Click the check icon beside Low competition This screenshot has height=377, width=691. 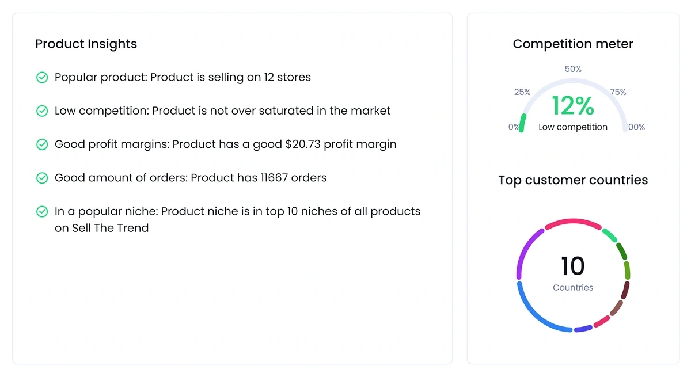pos(42,111)
